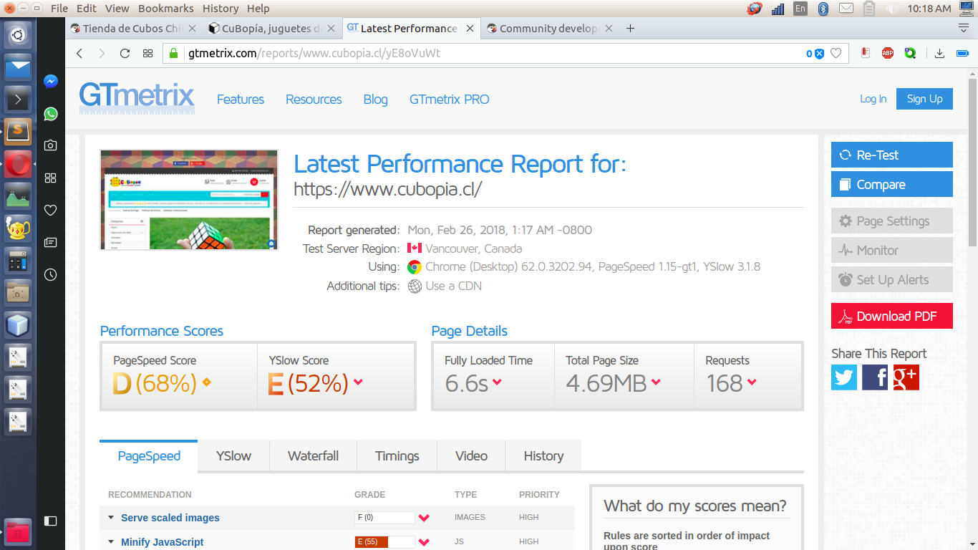Click the Re-Test button
Viewport: 978px width, 550px height.
point(892,155)
